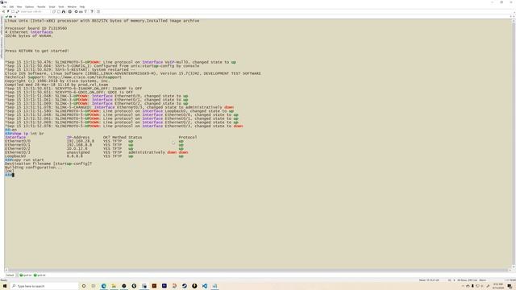Click 'Destination filename [startup-config]?' line
The image size is (516, 290).
[48, 164]
